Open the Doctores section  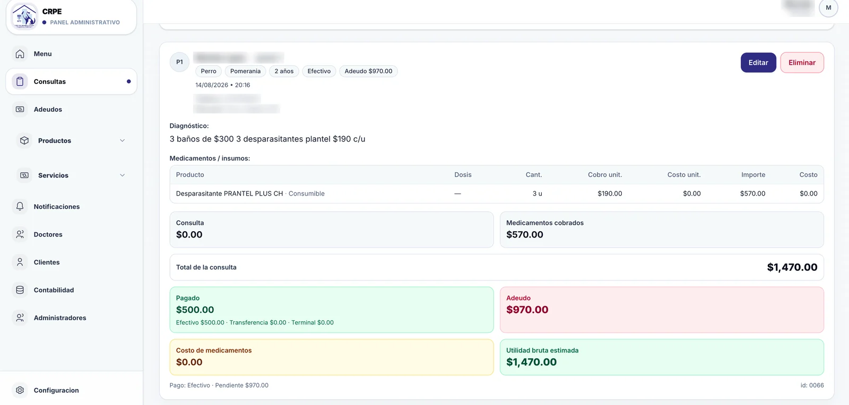click(x=71, y=234)
